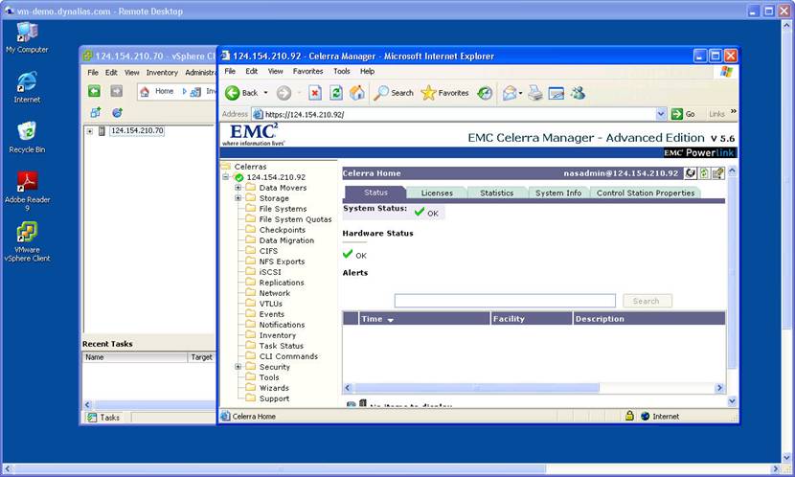Image resolution: width=795 pixels, height=477 pixels.
Task: Click vSphere Client green back arrow
Action: [x=94, y=91]
